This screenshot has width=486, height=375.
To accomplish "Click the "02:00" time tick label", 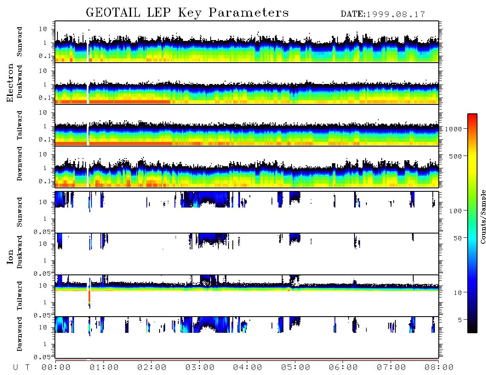I will [152, 367].
